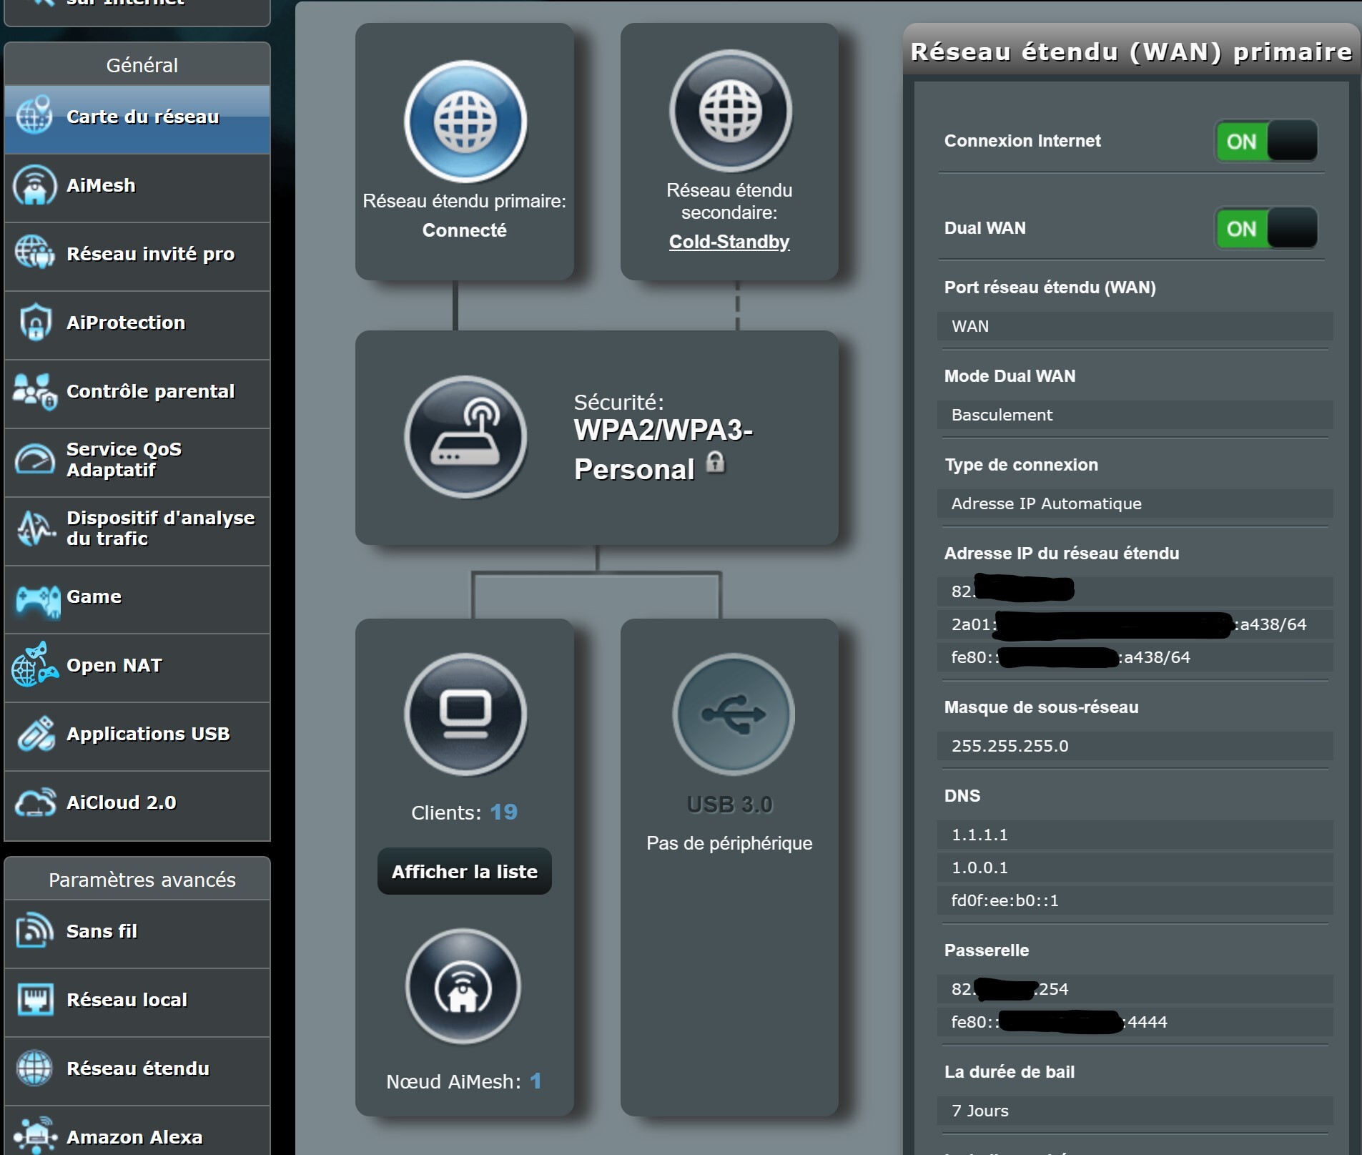Toggle the Connexion Internet switch

click(x=1266, y=141)
